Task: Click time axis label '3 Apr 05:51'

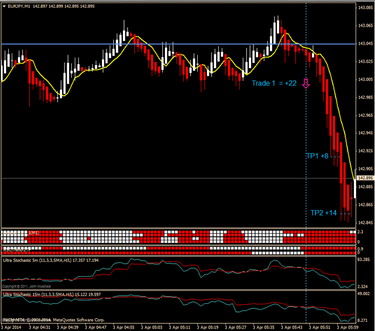Action: (319, 327)
